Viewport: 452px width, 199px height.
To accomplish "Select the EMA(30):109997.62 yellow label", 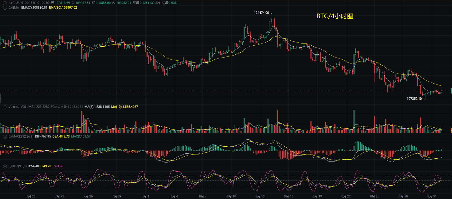I will pos(63,8).
